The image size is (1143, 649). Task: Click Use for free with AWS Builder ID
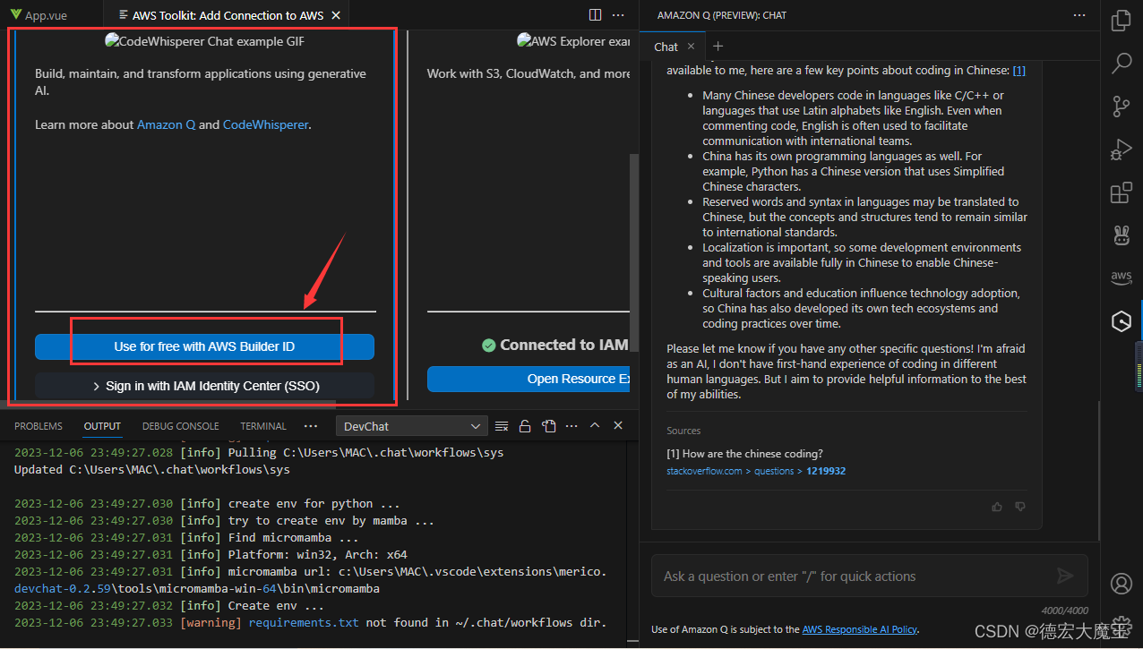(x=204, y=348)
